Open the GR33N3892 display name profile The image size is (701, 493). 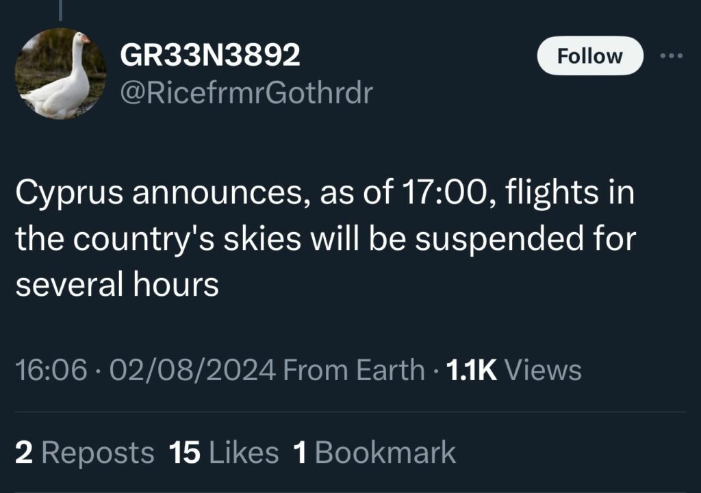(209, 55)
